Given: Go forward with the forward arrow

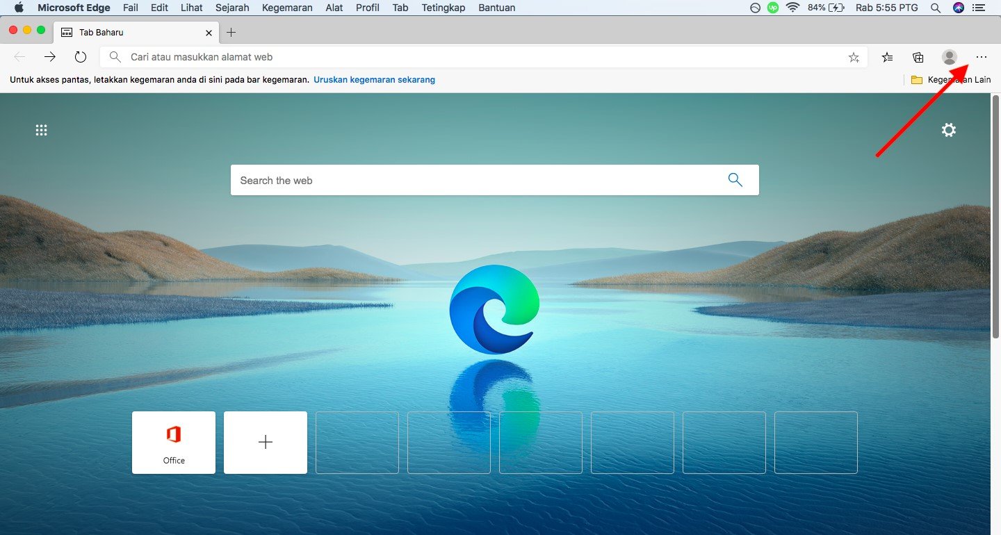Looking at the screenshot, I should 50,57.
